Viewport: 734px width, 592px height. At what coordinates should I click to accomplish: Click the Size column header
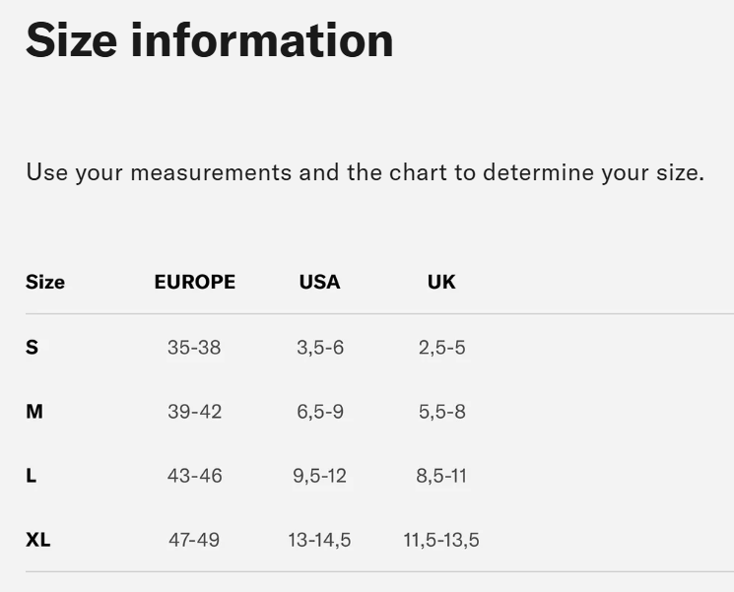point(45,282)
